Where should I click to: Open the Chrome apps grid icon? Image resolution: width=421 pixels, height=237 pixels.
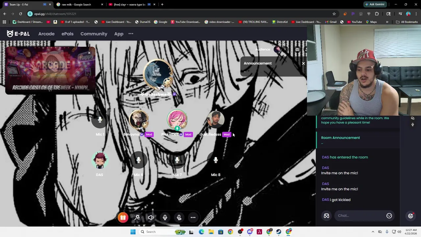(4, 22)
